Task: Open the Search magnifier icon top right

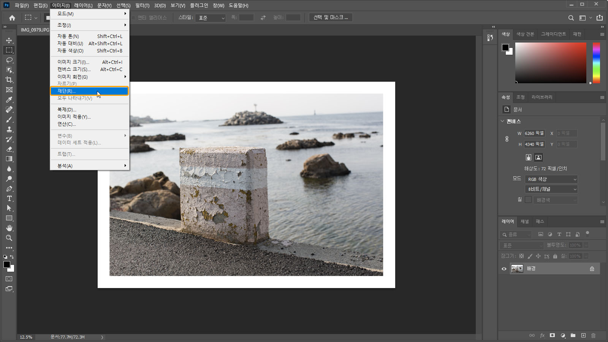Action: click(x=571, y=18)
